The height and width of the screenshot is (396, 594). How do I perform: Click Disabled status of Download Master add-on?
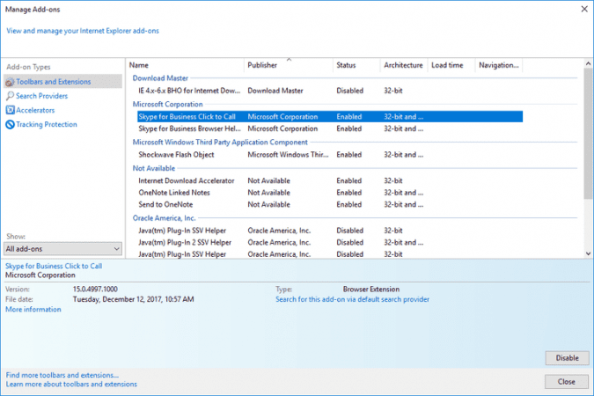349,91
